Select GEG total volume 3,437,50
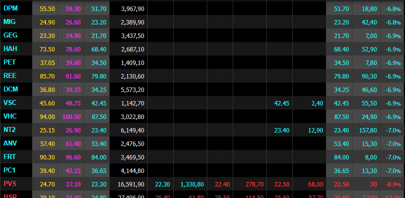Image resolution: width=405 pixels, height=198 pixels. [x=133, y=36]
